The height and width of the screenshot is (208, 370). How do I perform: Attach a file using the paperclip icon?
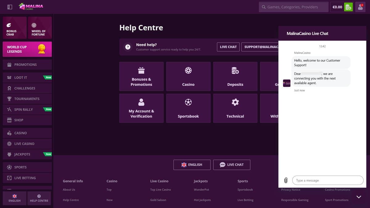point(286,180)
